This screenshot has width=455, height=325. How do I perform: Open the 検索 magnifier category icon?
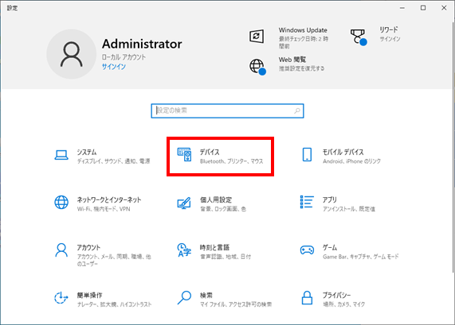tap(184, 298)
